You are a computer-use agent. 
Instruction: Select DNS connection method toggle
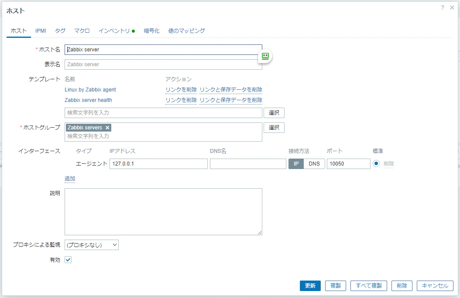314,164
